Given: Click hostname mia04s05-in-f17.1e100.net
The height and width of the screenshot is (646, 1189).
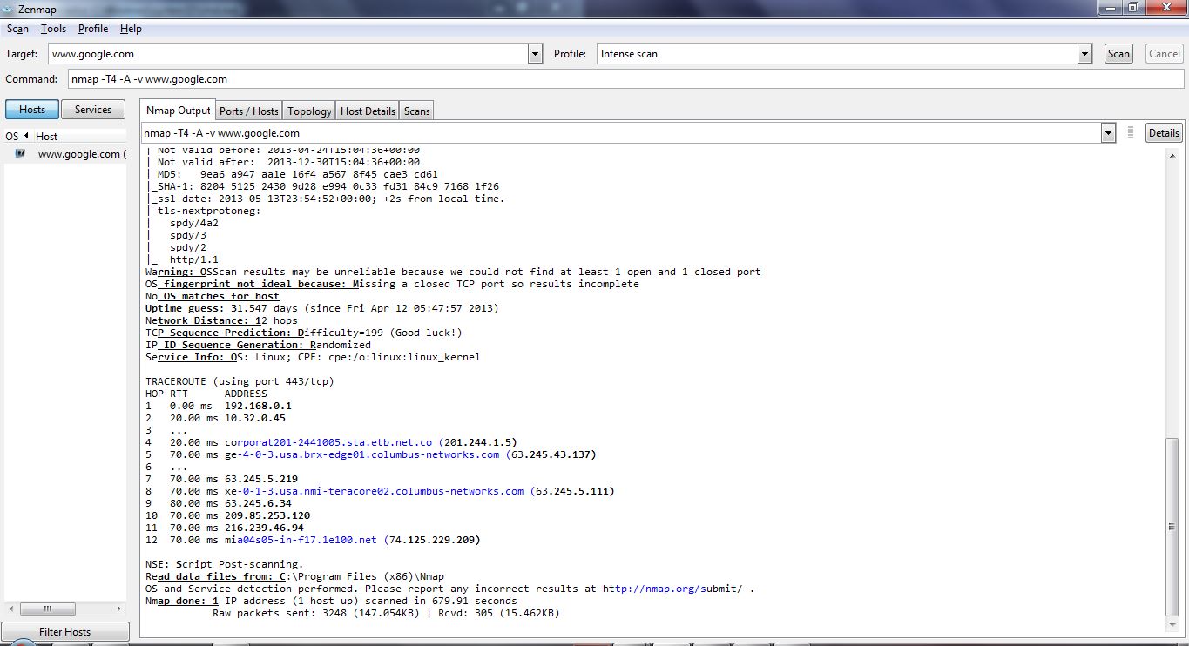Looking at the screenshot, I should (x=301, y=540).
